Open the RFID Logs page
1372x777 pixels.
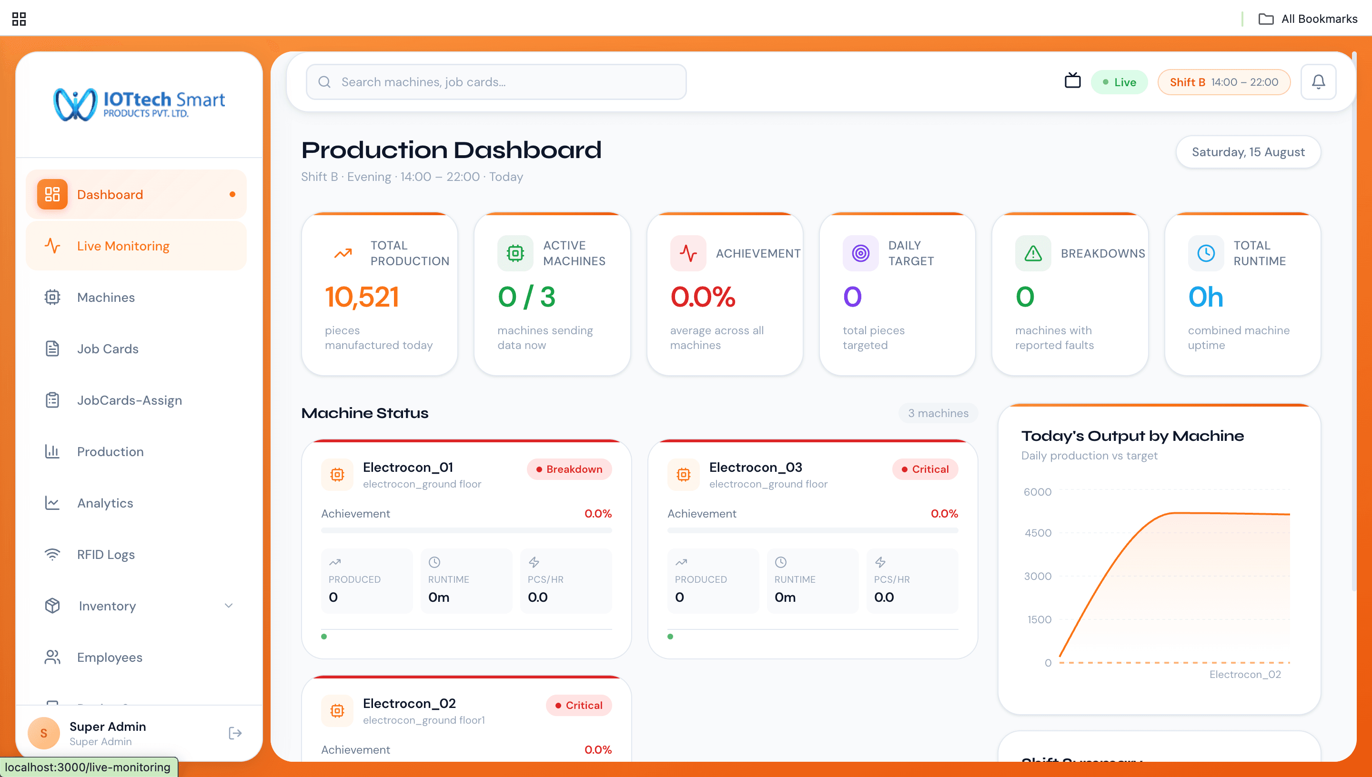(x=136, y=555)
